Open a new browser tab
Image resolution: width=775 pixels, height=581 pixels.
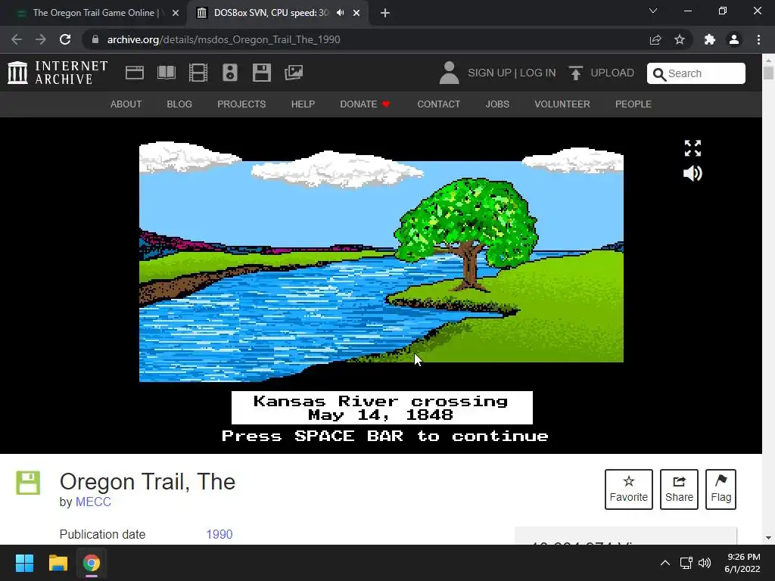[x=385, y=13]
